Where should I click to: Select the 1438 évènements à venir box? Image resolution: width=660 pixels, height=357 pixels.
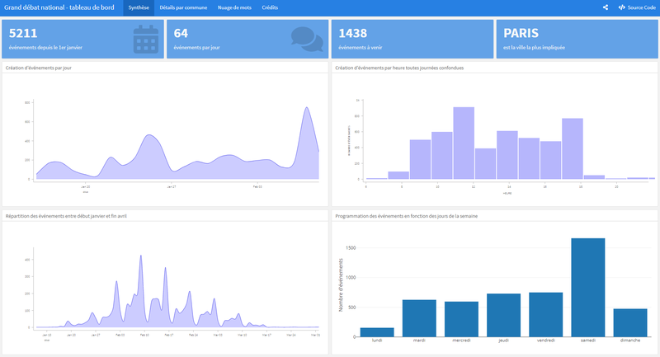pos(412,39)
